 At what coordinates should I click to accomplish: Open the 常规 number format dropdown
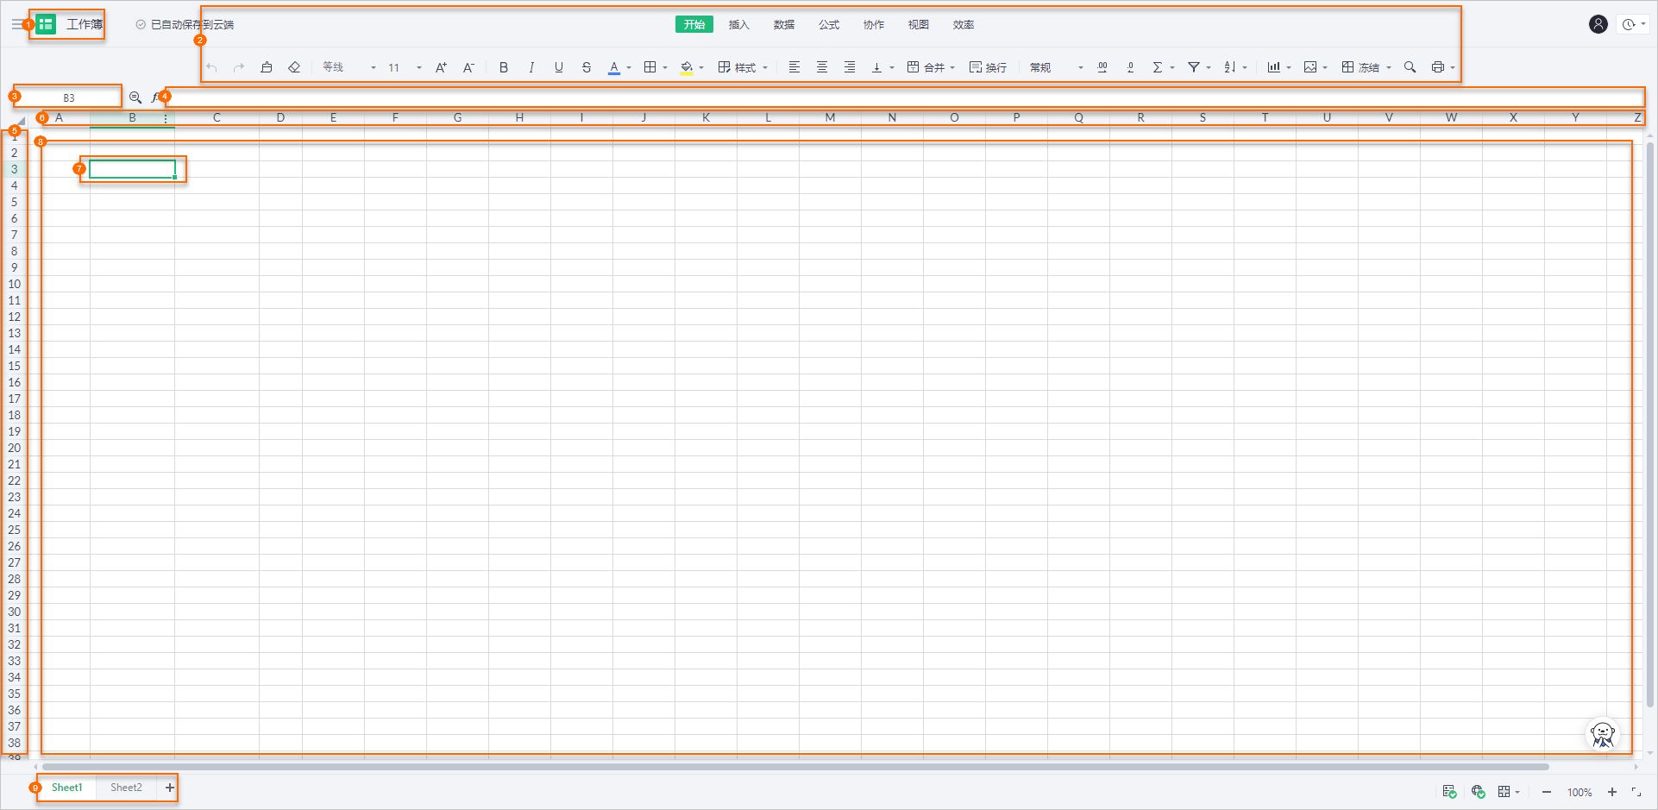pos(1056,67)
